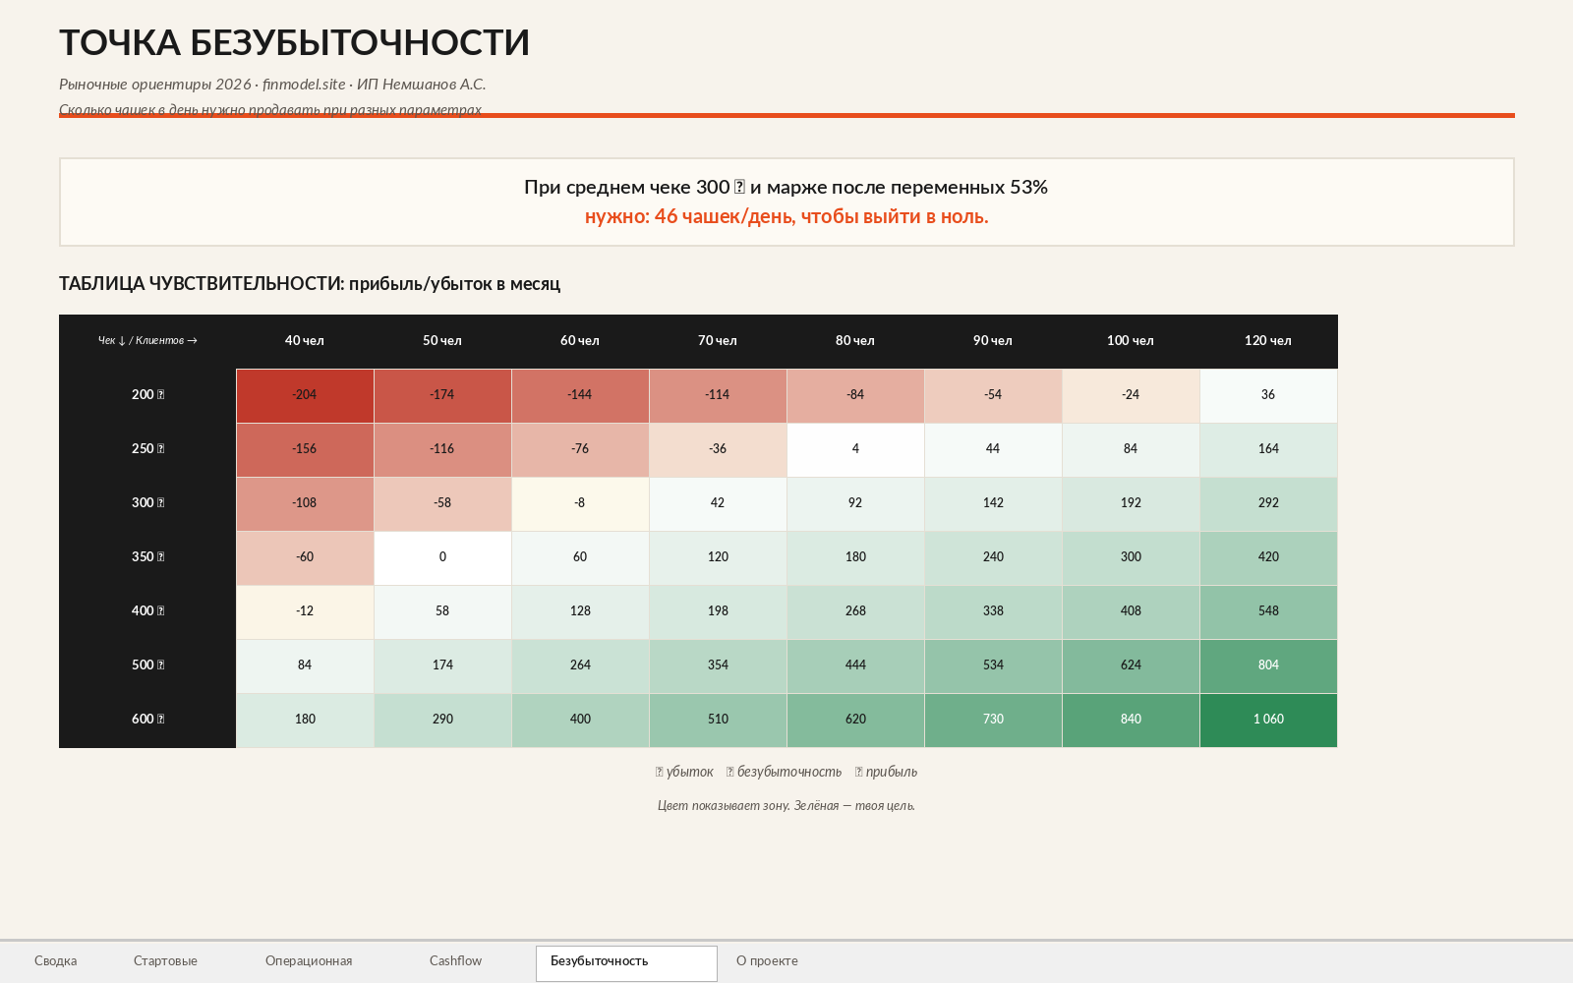The width and height of the screenshot is (1573, 983).
Task: Select the '70 чел' column header
Action: tap(718, 341)
